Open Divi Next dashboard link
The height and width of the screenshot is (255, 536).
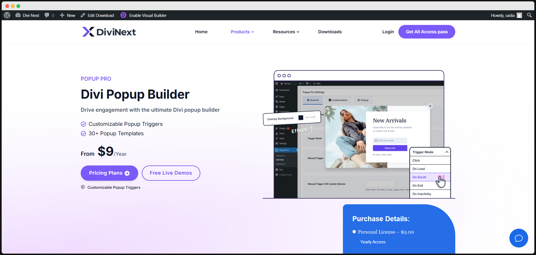point(27,15)
